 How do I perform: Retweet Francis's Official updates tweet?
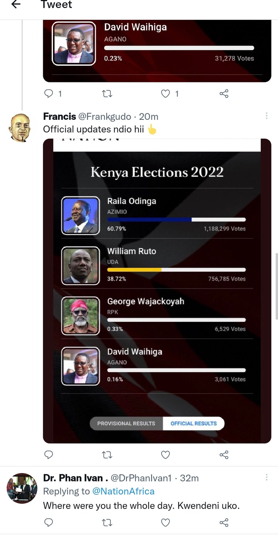pos(107,455)
